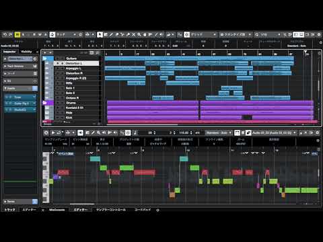Click the lower editor horizontal scrollbar
The width and height of the screenshot is (323, 242).
pos(82,204)
